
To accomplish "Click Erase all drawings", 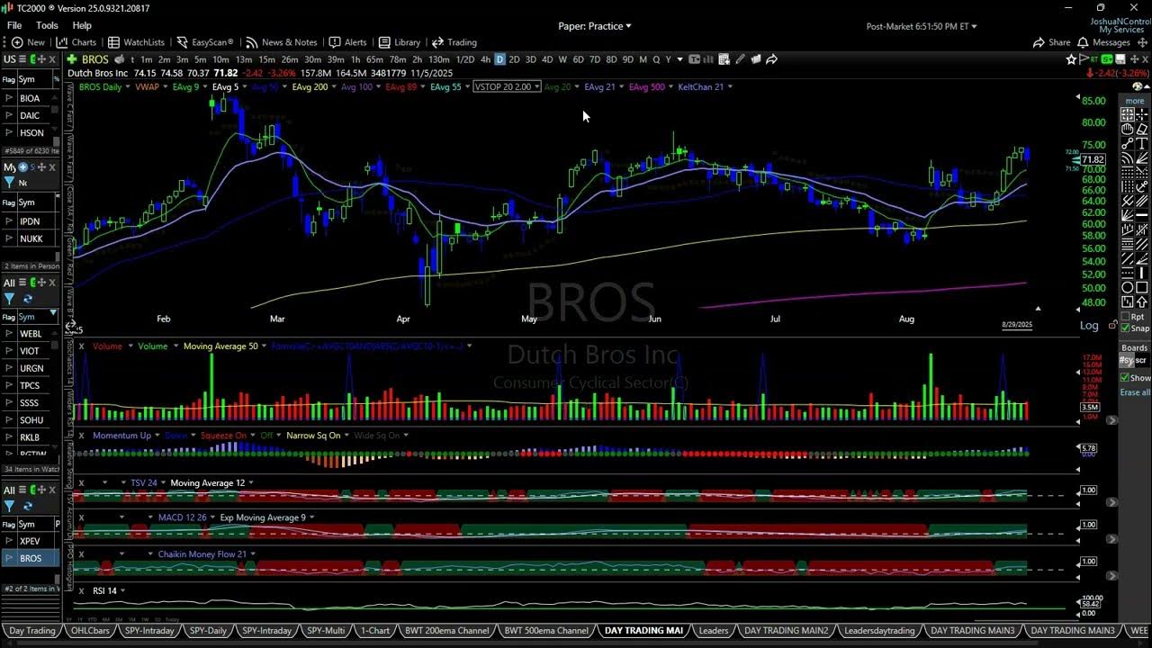I will coord(1134,392).
